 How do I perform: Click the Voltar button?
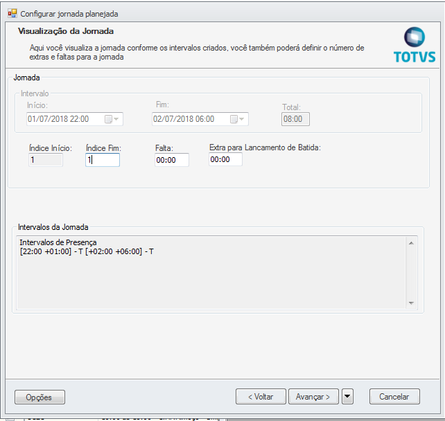(x=261, y=396)
